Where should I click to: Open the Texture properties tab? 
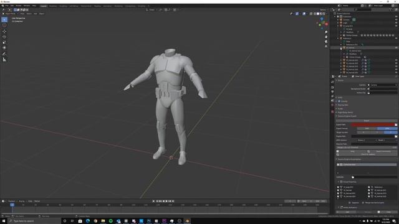pos(332,112)
